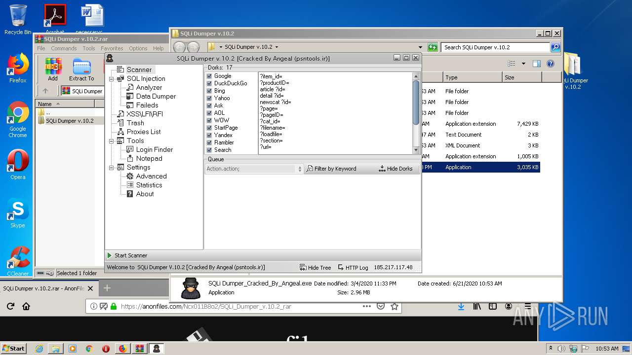This screenshot has width=632, height=355.
Task: Select the XSS\LFI\RFI tree entry
Action: tap(144, 114)
